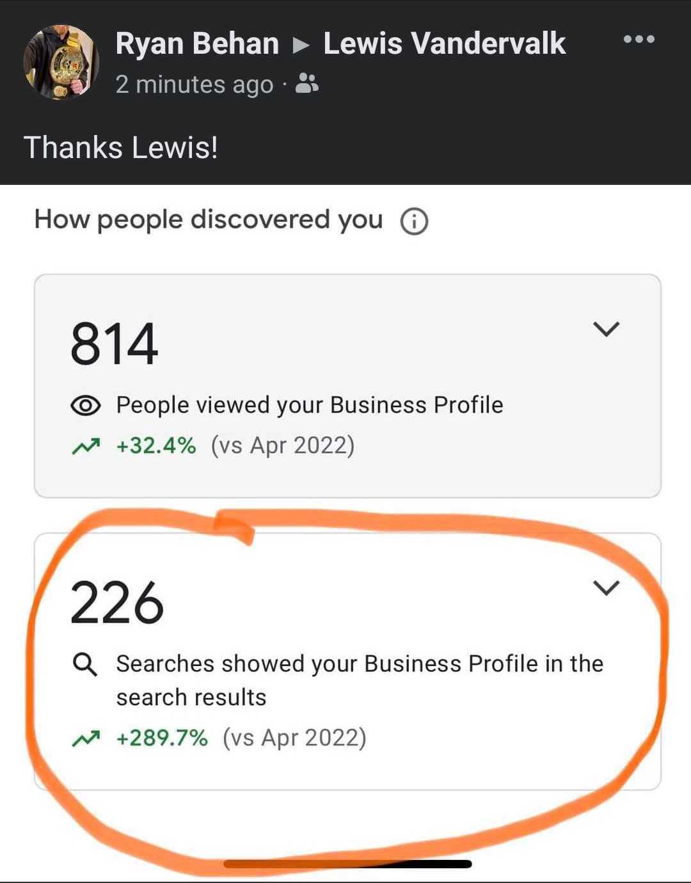The height and width of the screenshot is (883, 691).
Task: Tap the "Thanks Lewis!" post text
Action: (x=121, y=147)
